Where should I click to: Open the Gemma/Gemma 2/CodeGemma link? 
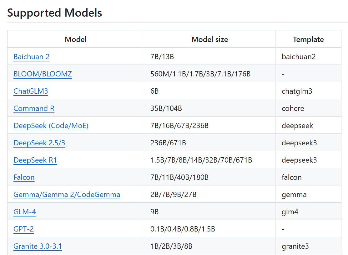click(x=67, y=195)
